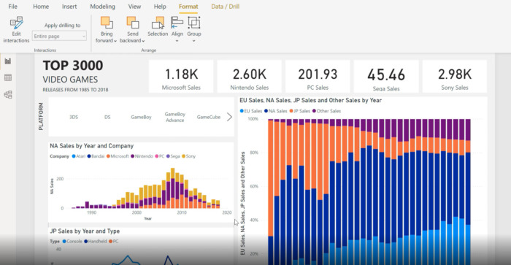Go to the Modeling tab
511x265 pixels.
102,7
